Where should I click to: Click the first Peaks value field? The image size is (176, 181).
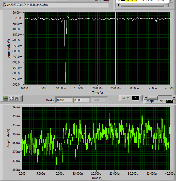pyautogui.click(x=64, y=100)
